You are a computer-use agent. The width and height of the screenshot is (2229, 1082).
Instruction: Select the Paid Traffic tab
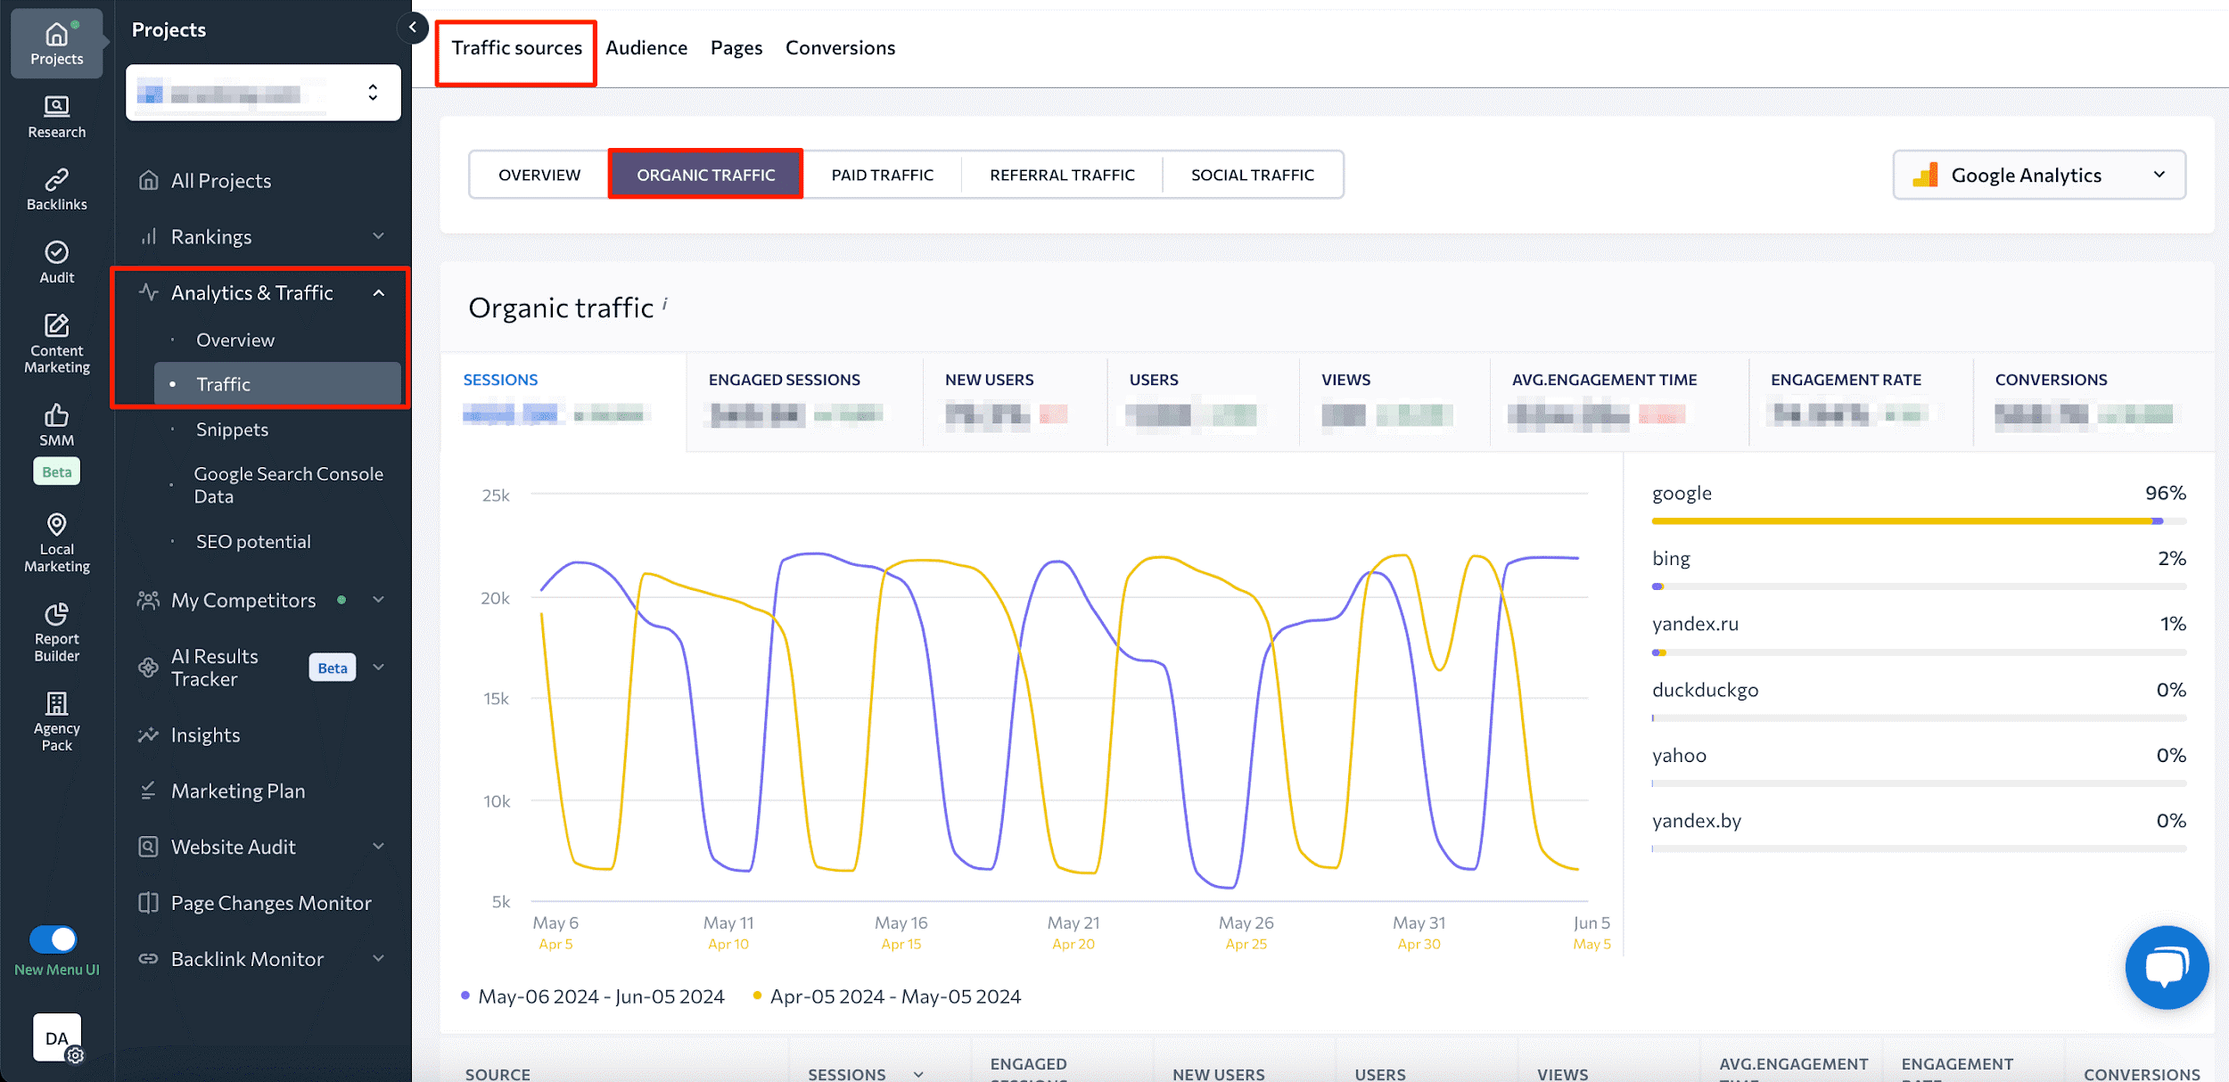point(883,174)
